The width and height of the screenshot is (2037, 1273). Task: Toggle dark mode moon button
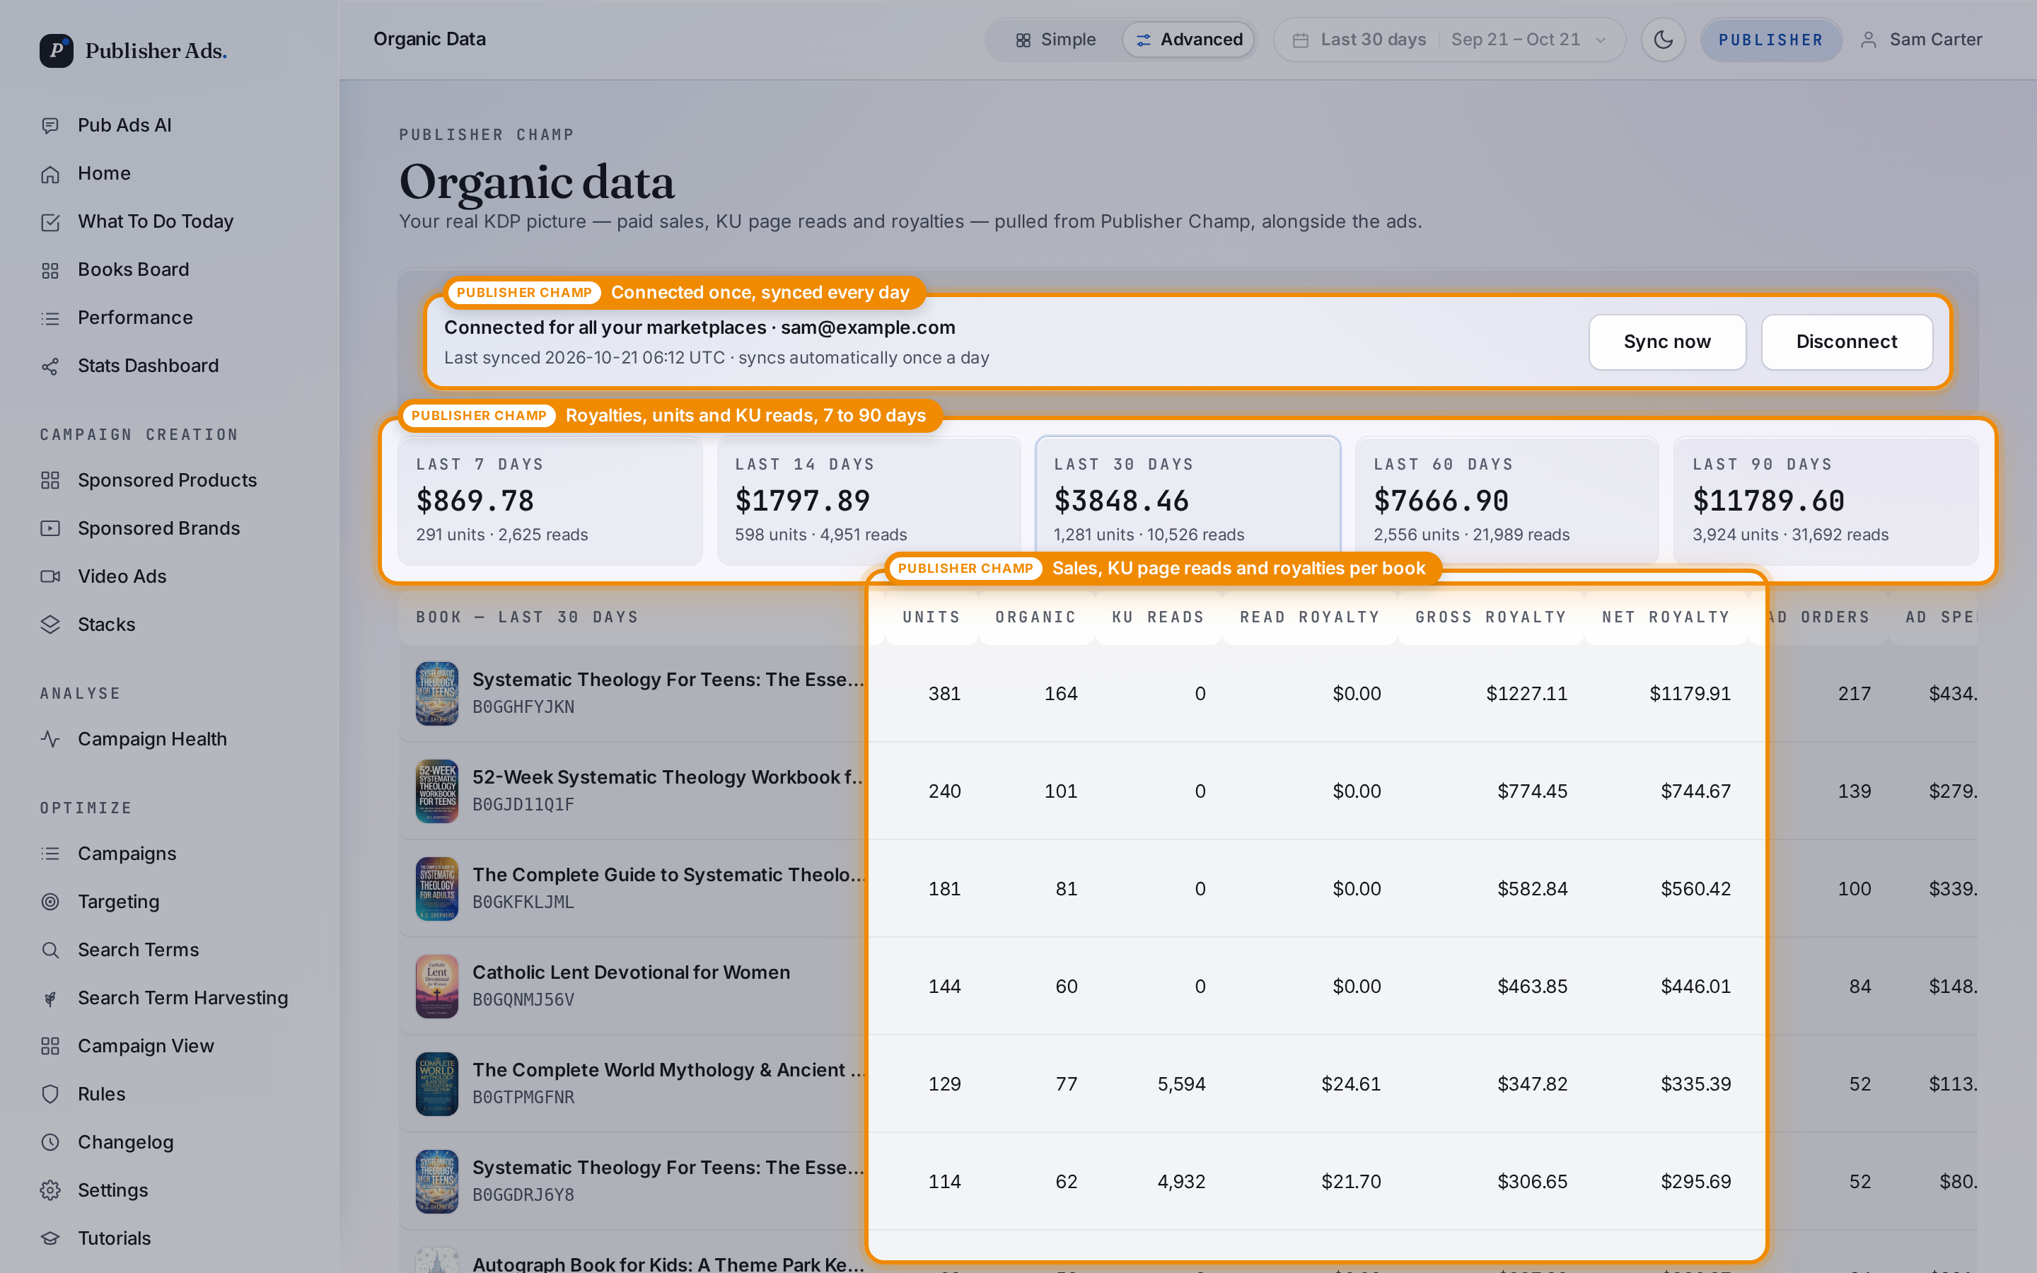click(1662, 40)
